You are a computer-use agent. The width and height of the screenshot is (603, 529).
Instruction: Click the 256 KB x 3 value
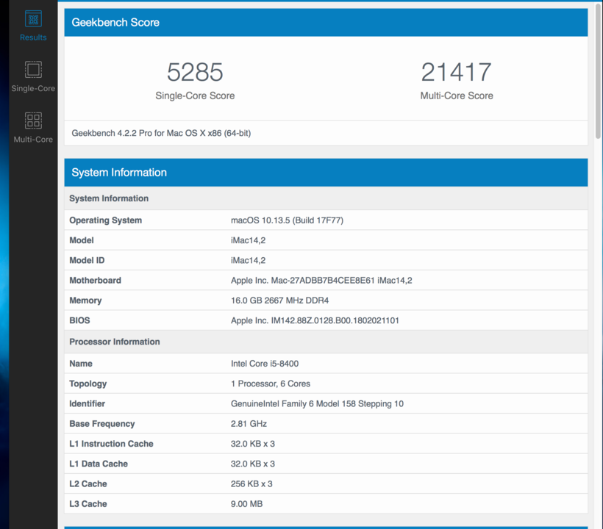click(251, 483)
